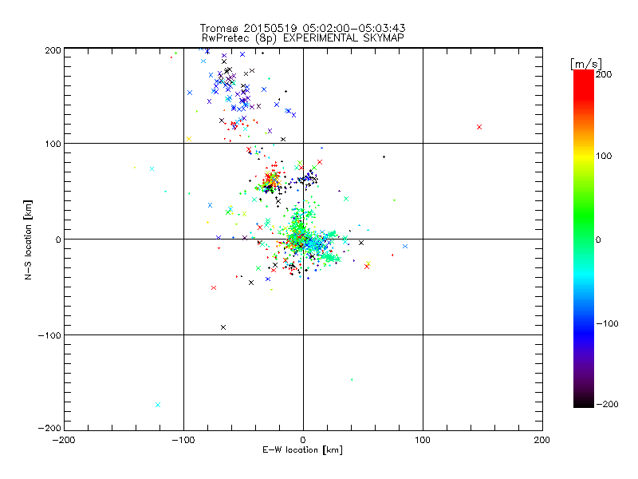Click the E-W axis tick label "200"
This screenshot has height=479, width=638.
[x=542, y=440]
